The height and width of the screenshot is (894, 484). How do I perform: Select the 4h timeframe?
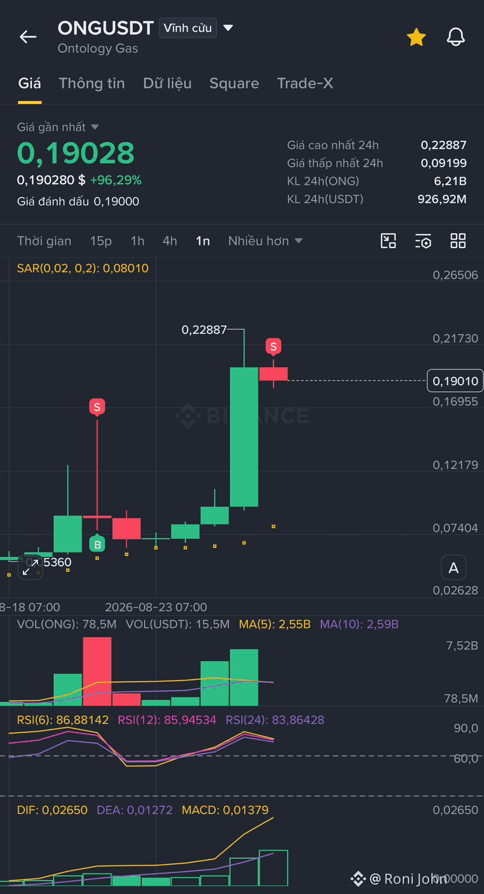[170, 241]
